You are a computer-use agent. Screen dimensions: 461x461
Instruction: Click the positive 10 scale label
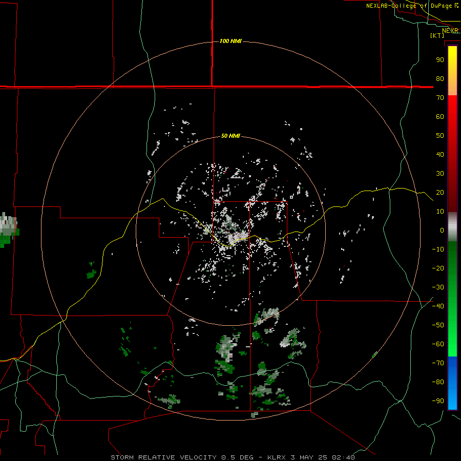[440, 212]
